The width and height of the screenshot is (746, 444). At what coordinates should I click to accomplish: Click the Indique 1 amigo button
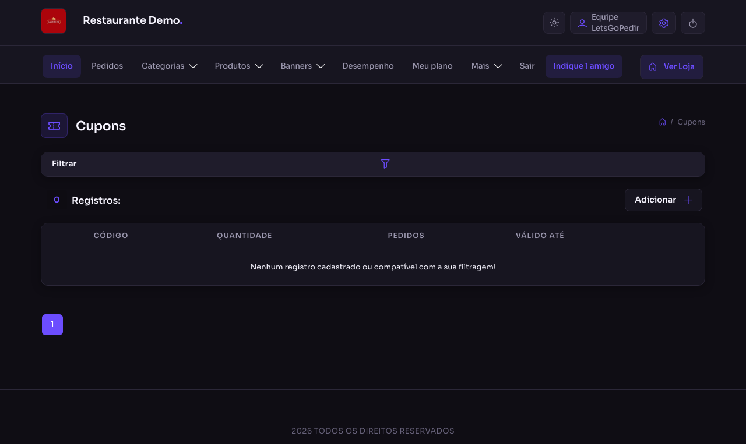point(584,66)
